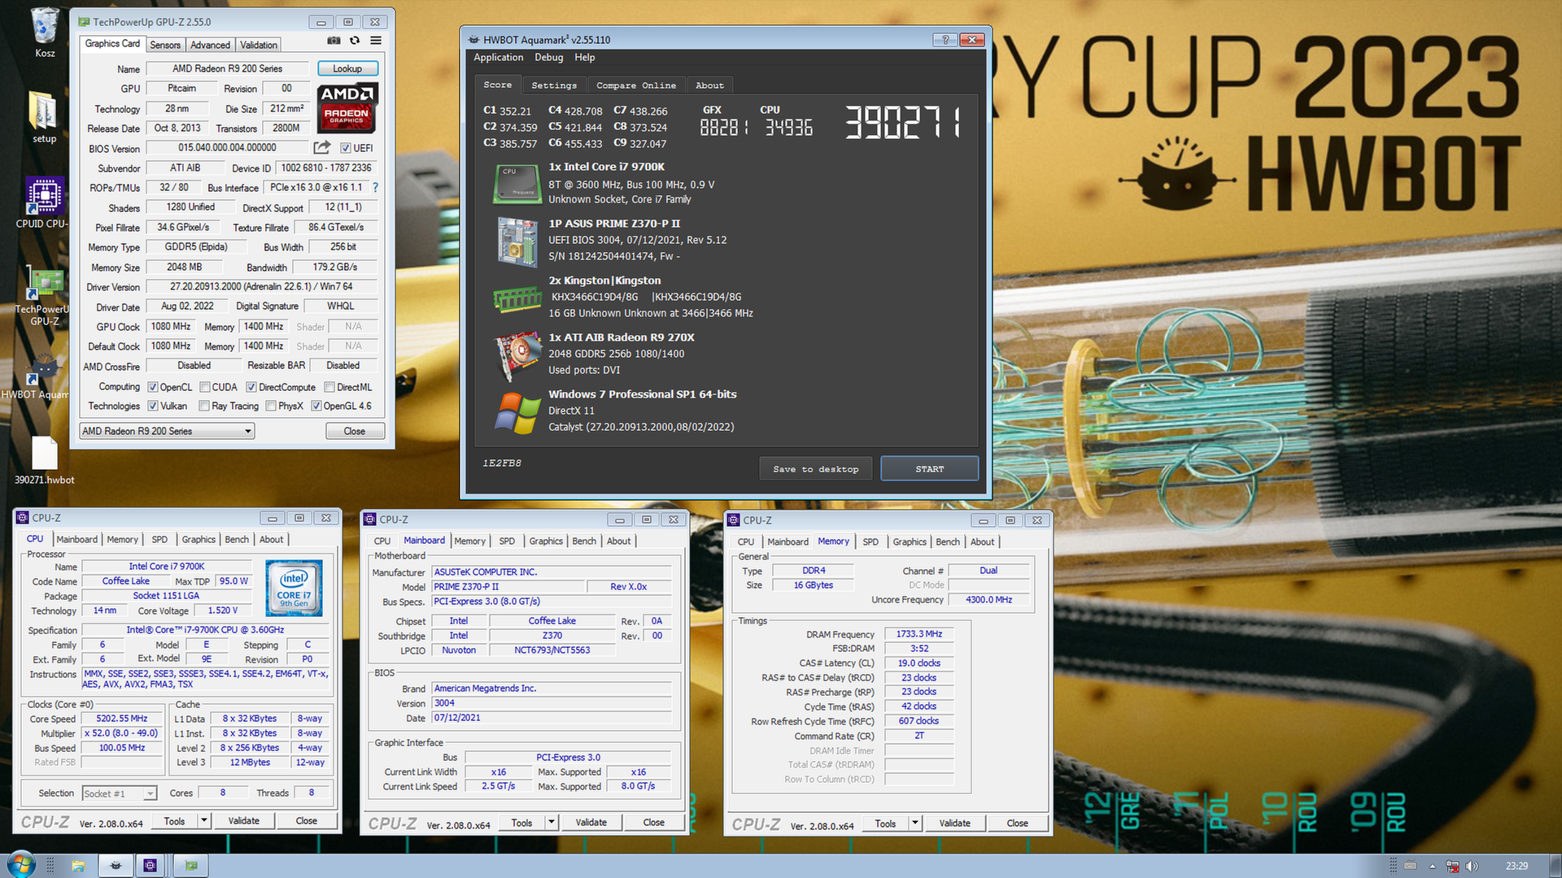Click the AMD Radeon logo in GPU-Z
This screenshot has height=878, width=1562.
[x=346, y=107]
